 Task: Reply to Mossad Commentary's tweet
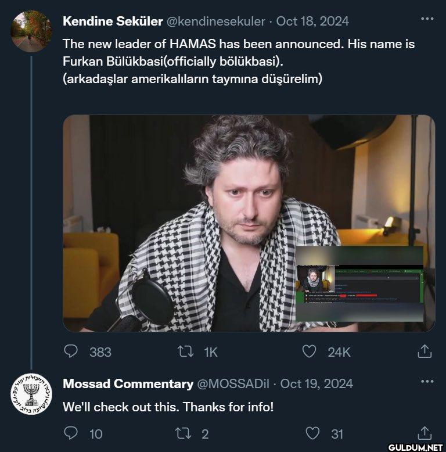point(71,433)
